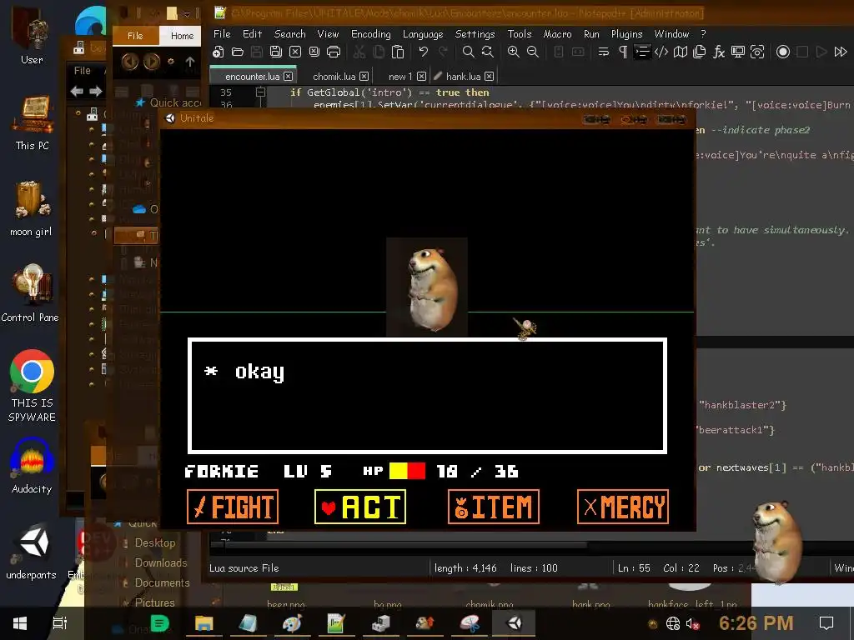Image resolution: width=854 pixels, height=640 pixels.
Task: Click the Paste icon in Notepad++ toolbar
Action: pos(398,52)
